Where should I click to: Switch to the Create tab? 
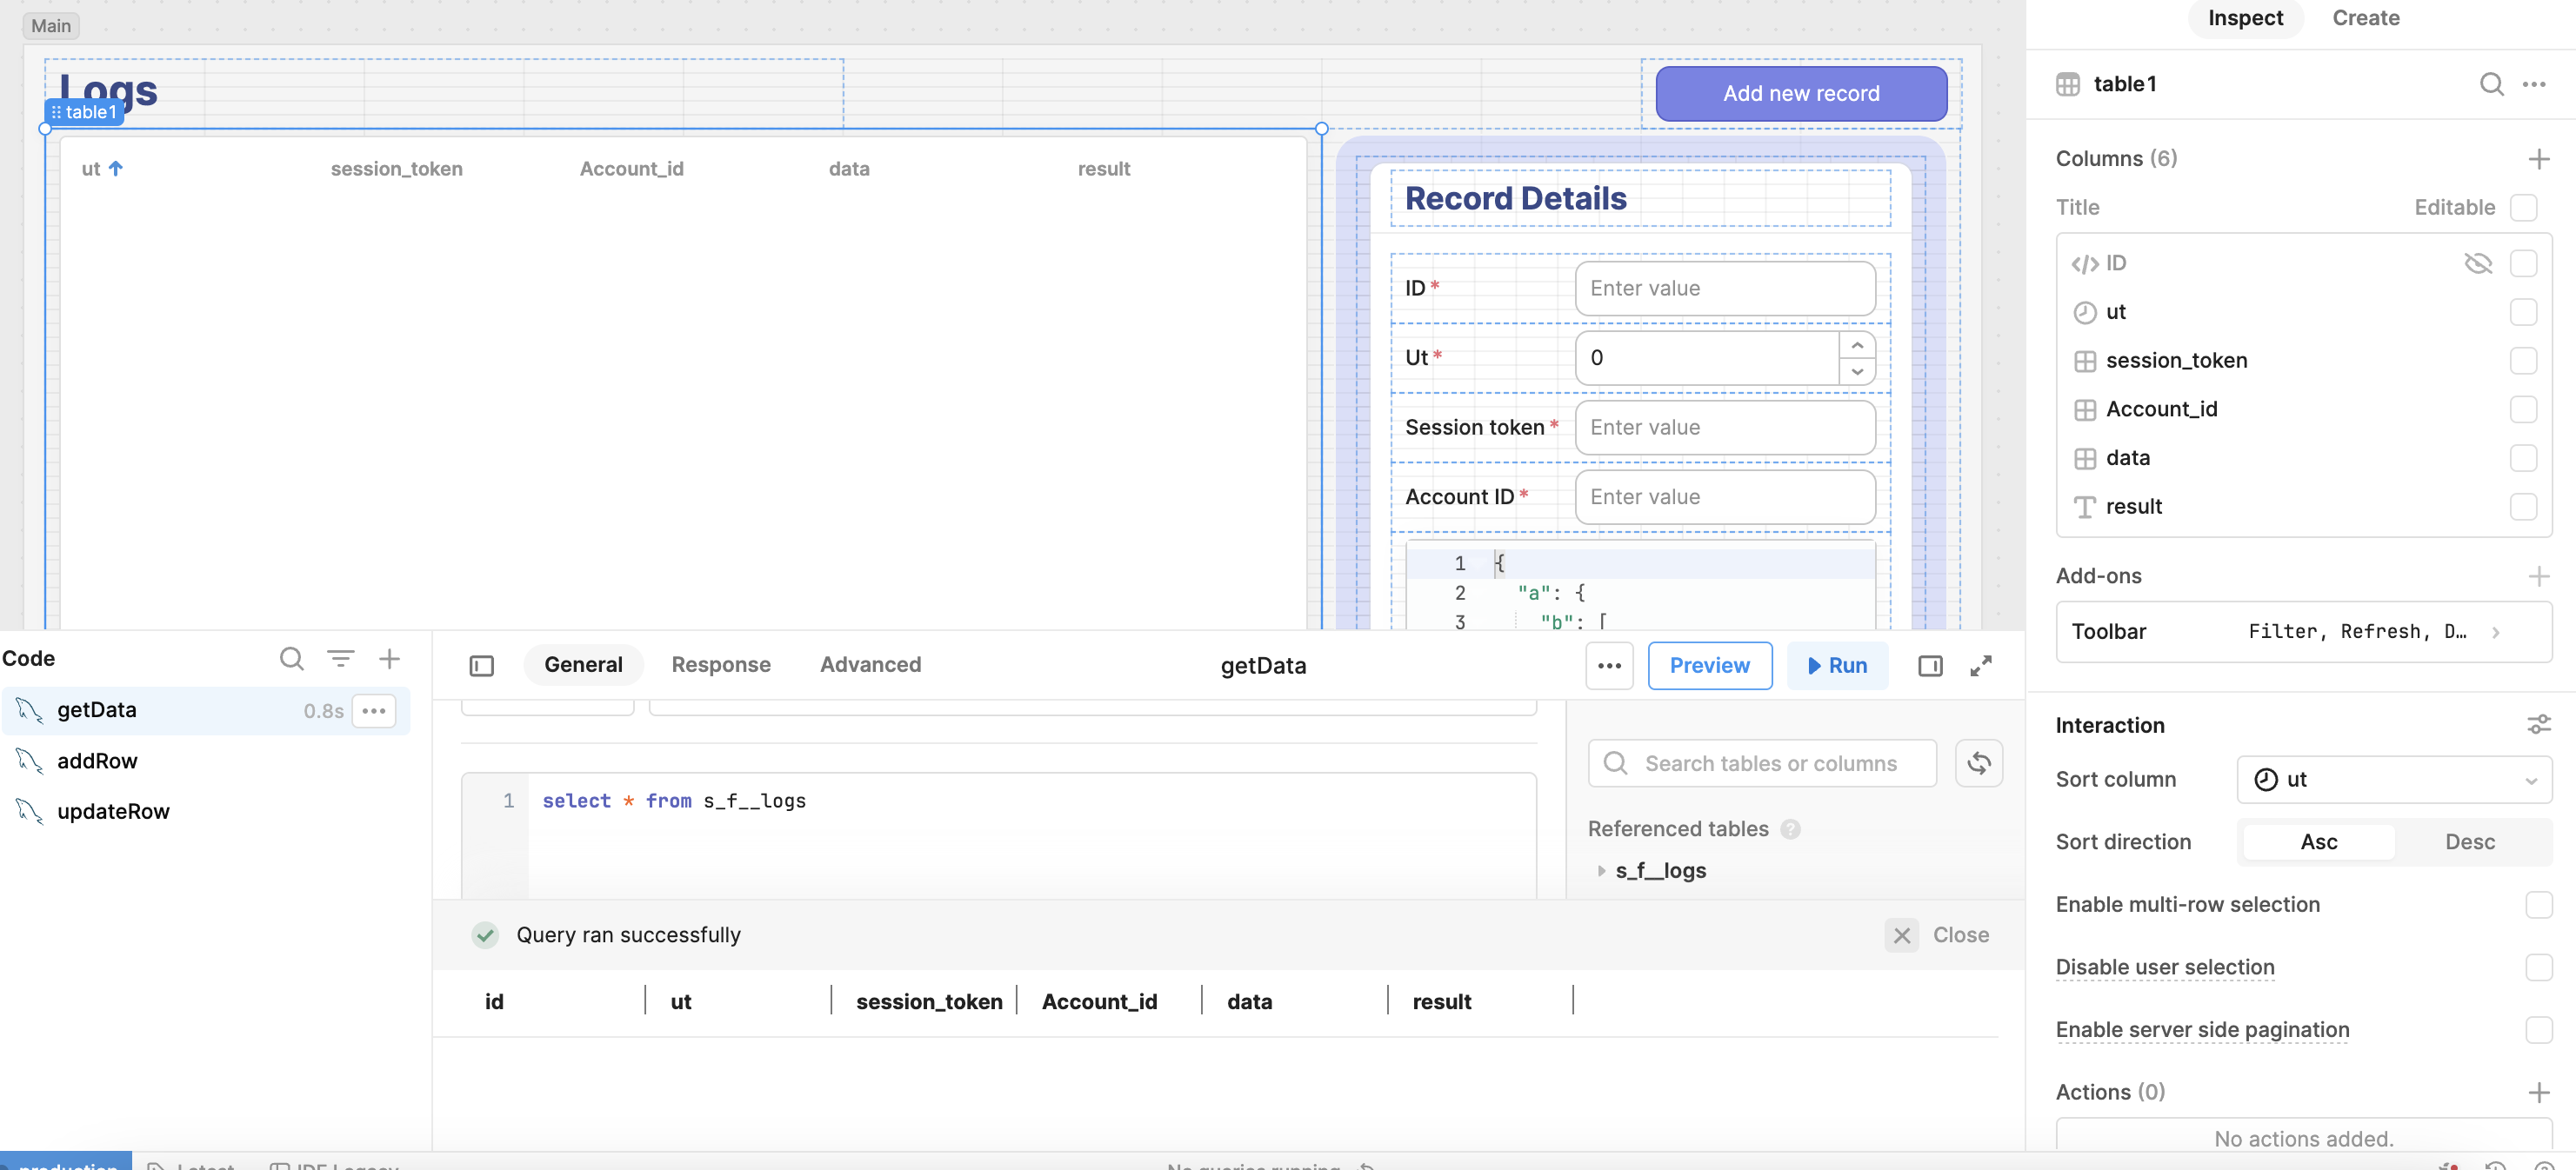click(2365, 18)
